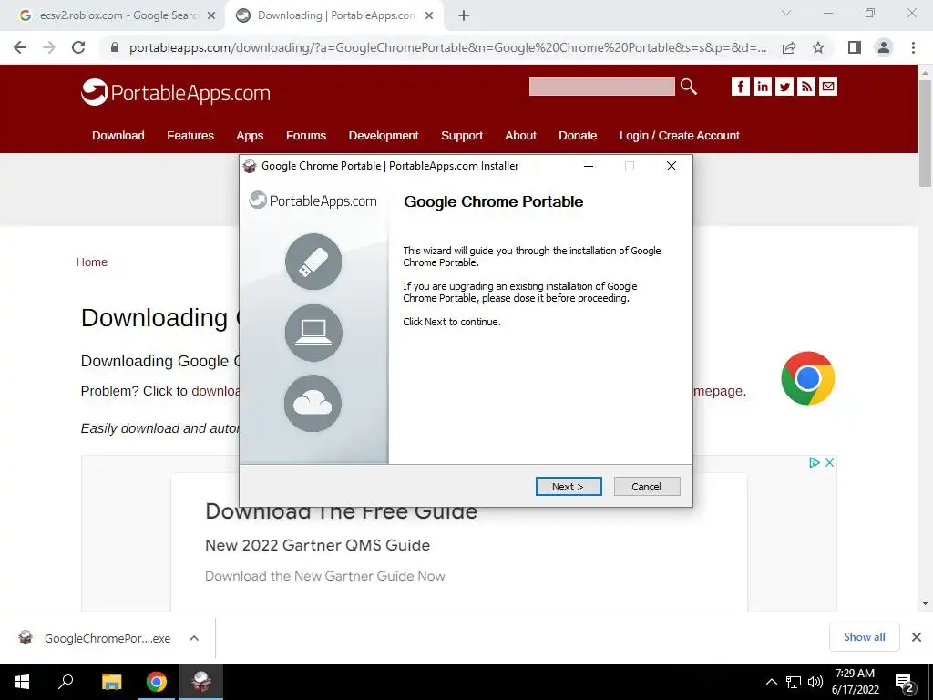Click the share page icon in address bar
Viewport: 933px width, 700px height.
click(x=789, y=47)
